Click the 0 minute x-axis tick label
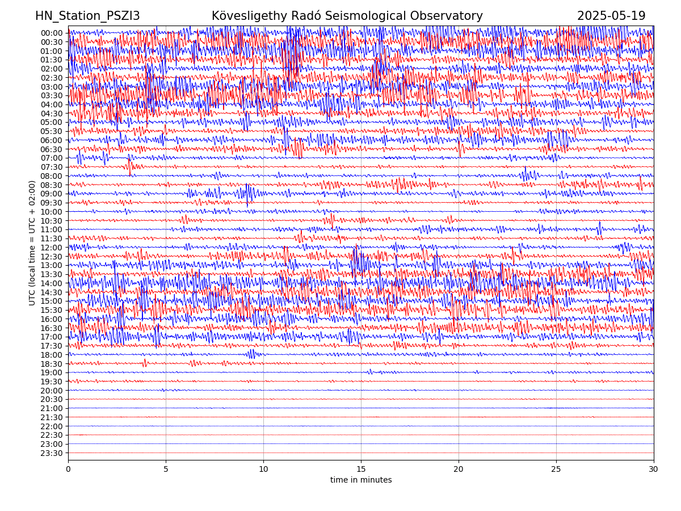This screenshot has height=511, width=681. coord(68,470)
